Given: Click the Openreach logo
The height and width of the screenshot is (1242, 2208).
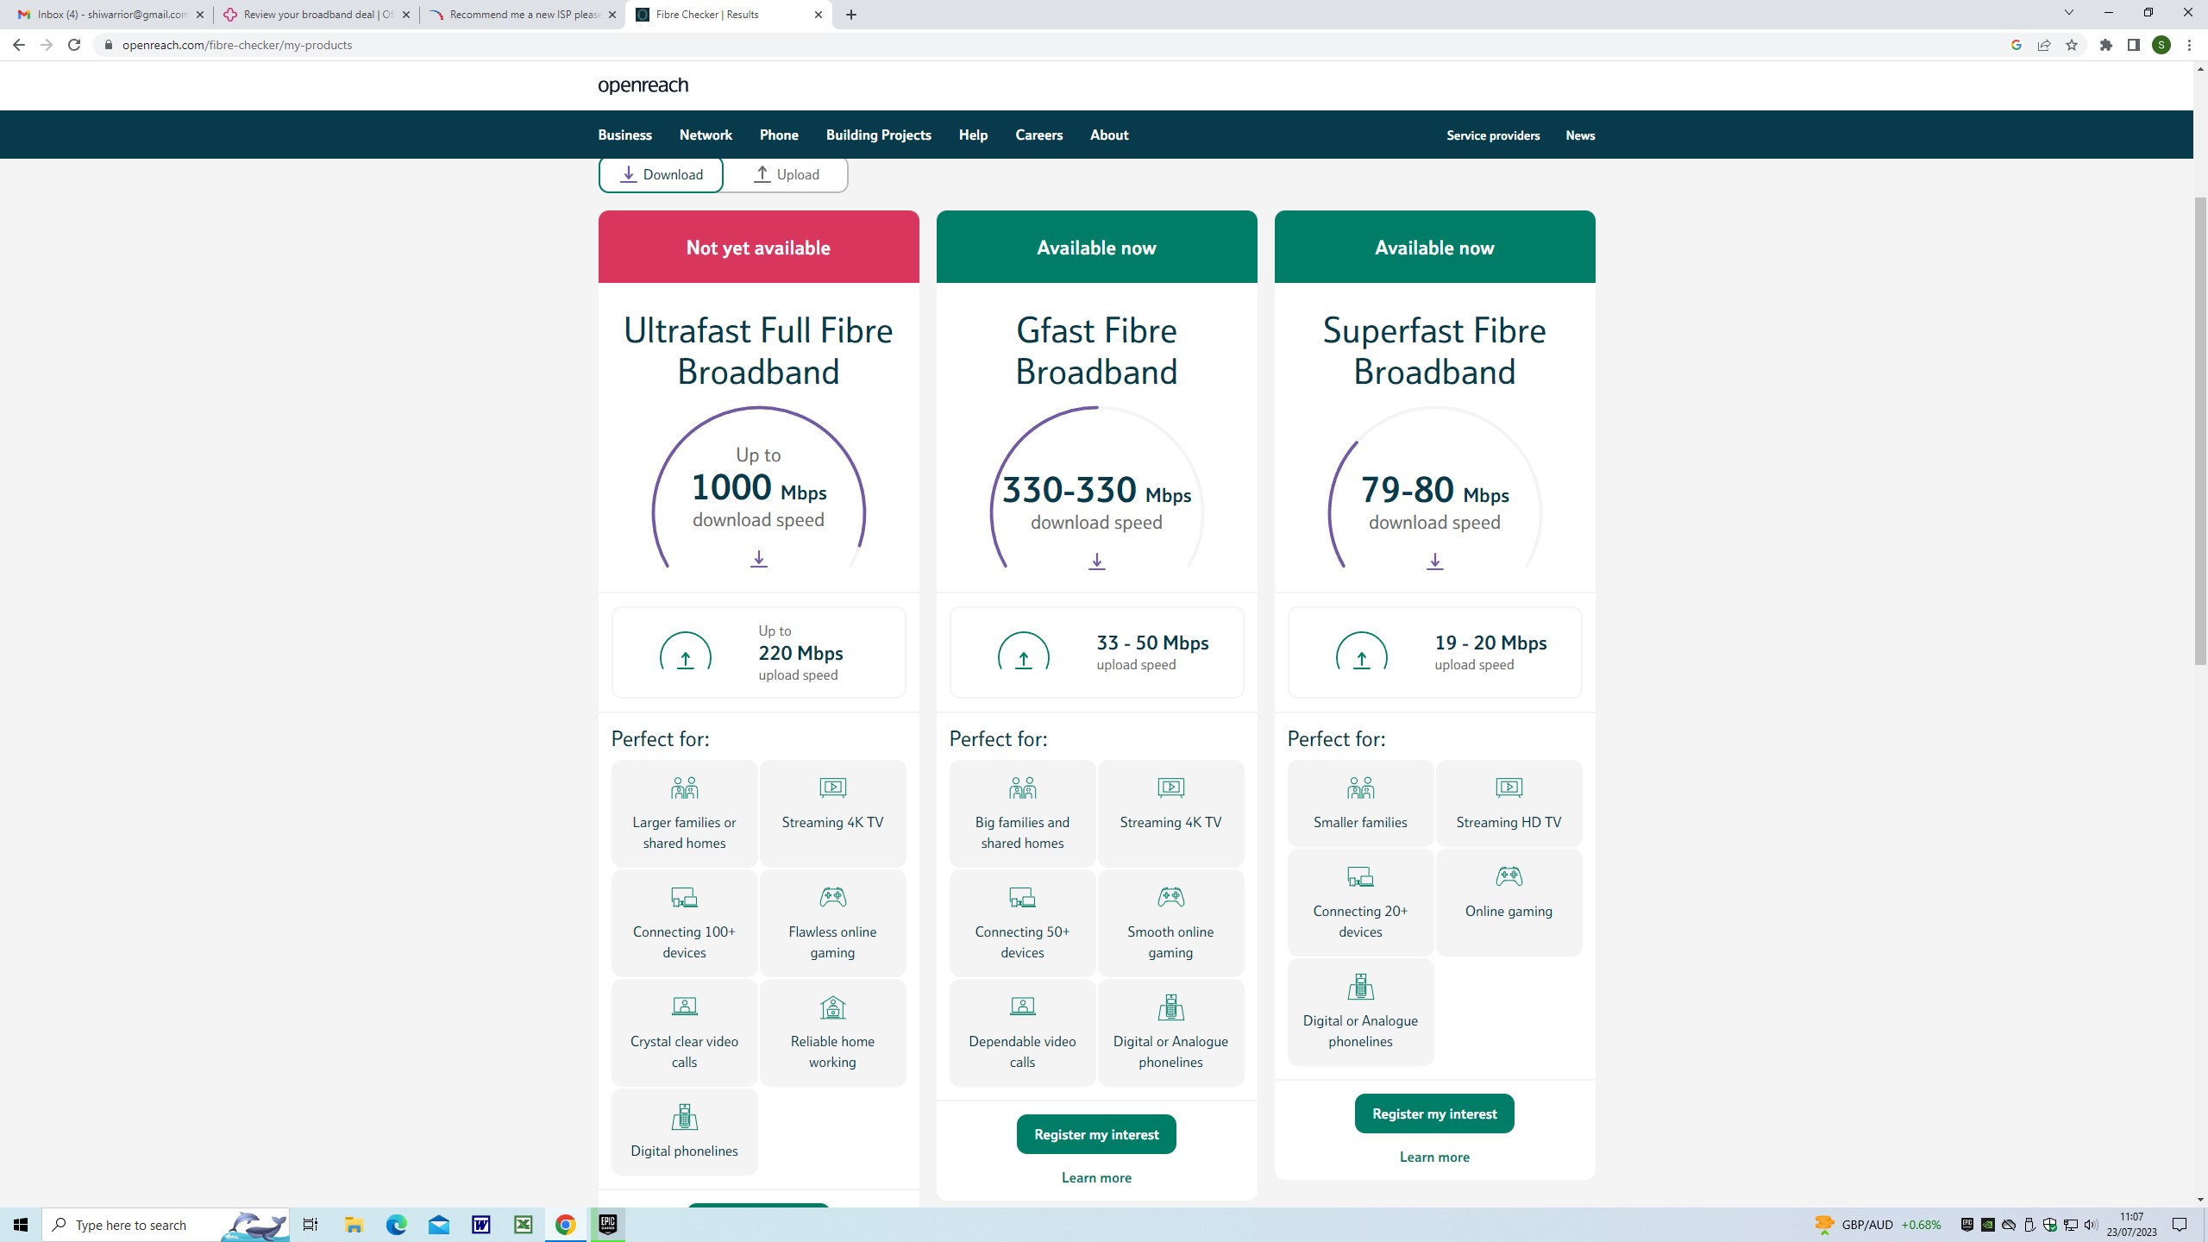Looking at the screenshot, I should 643,85.
